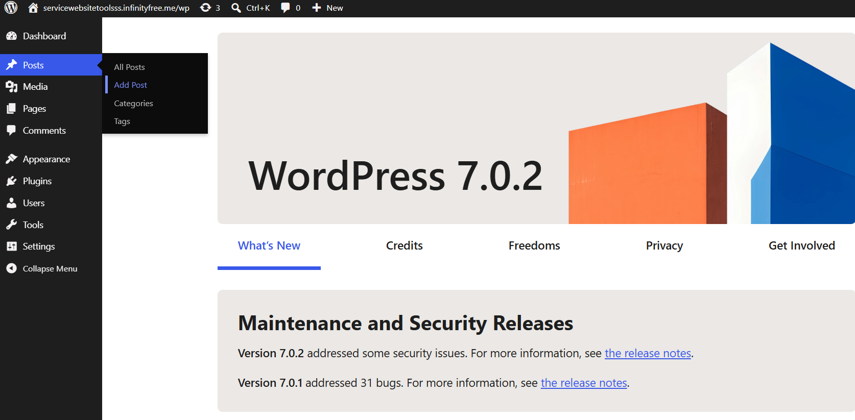The height and width of the screenshot is (420, 855).
Task: Click the update count number 3
Action: coord(218,8)
